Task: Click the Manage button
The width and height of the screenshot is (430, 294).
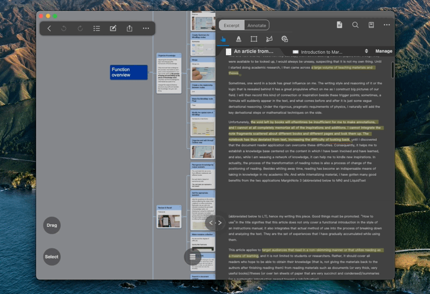Action: click(384, 51)
